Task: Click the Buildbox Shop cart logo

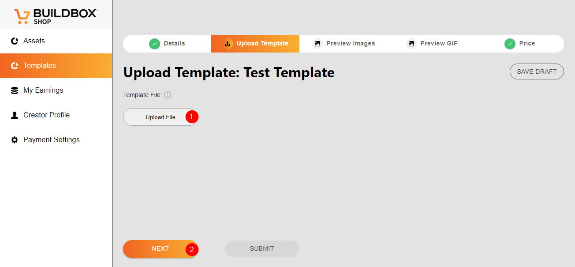Action: point(22,16)
